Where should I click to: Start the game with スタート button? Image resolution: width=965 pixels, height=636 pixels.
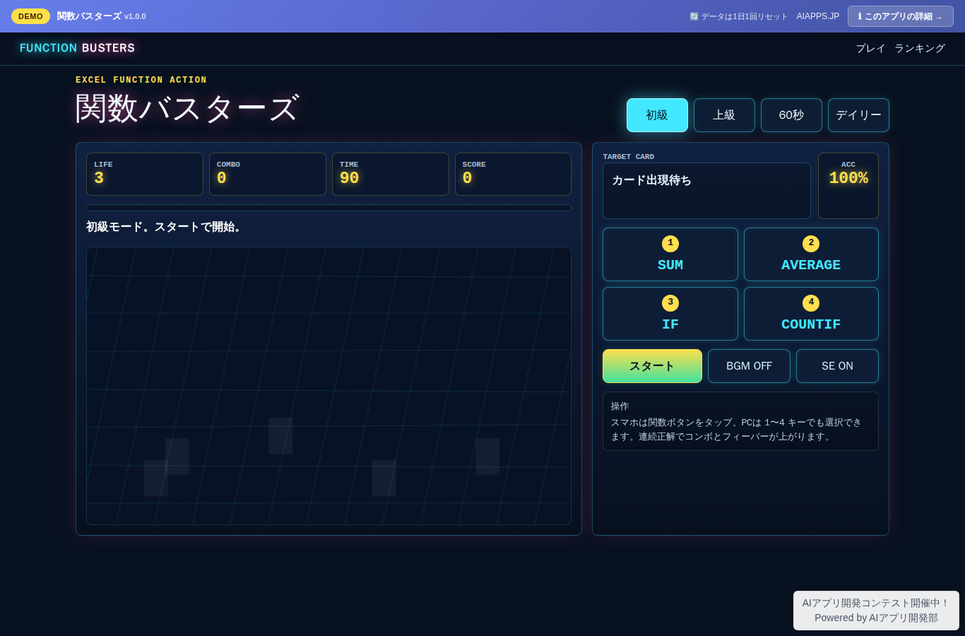click(x=652, y=366)
